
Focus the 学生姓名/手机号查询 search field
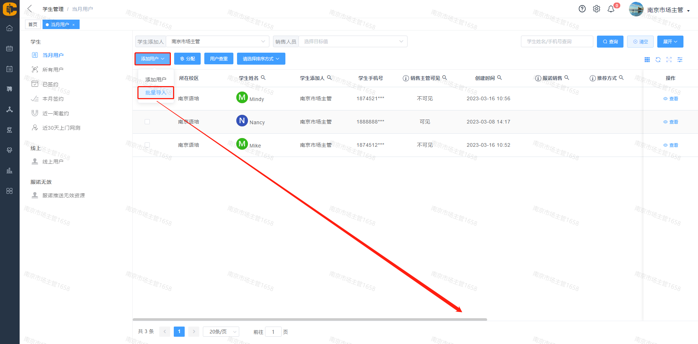click(557, 41)
